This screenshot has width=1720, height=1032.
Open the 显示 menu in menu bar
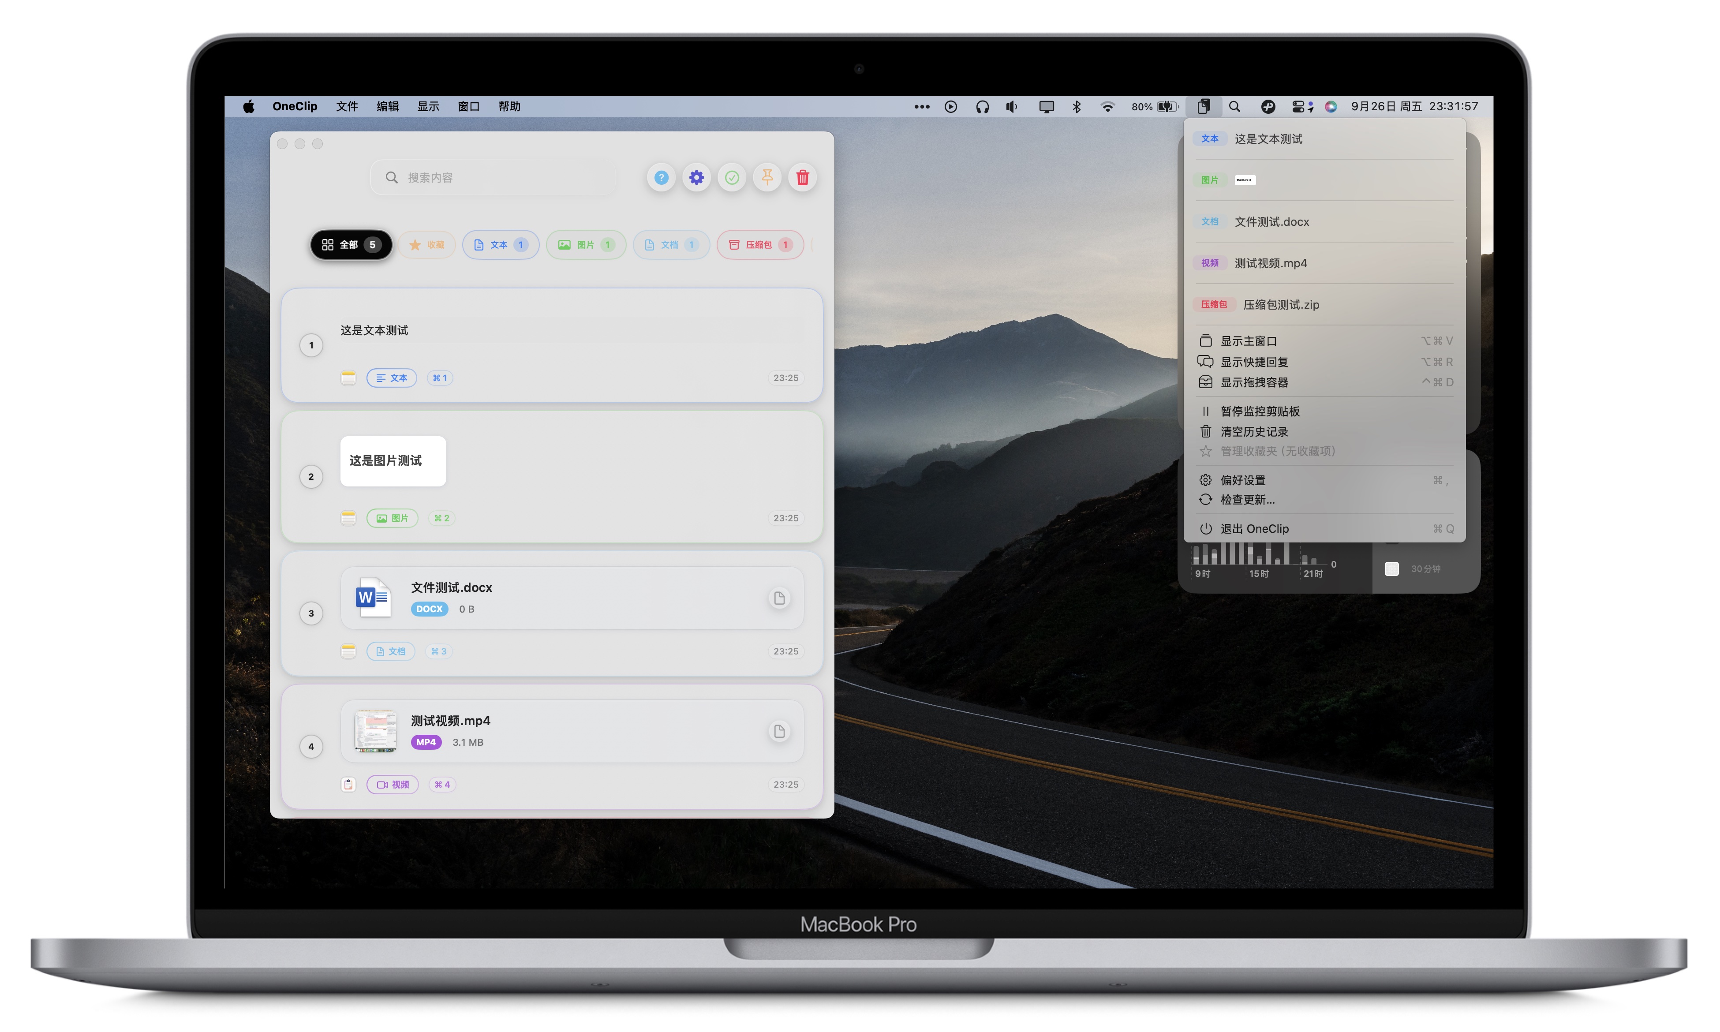tap(427, 106)
